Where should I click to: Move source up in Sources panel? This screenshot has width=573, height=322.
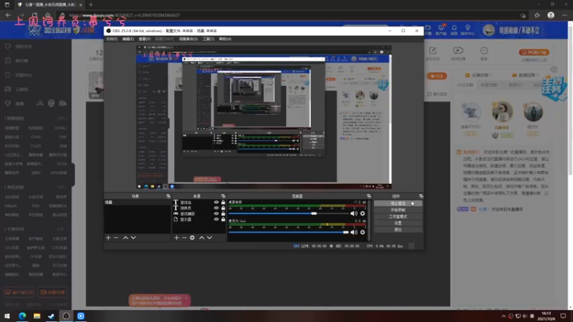pyautogui.click(x=201, y=238)
